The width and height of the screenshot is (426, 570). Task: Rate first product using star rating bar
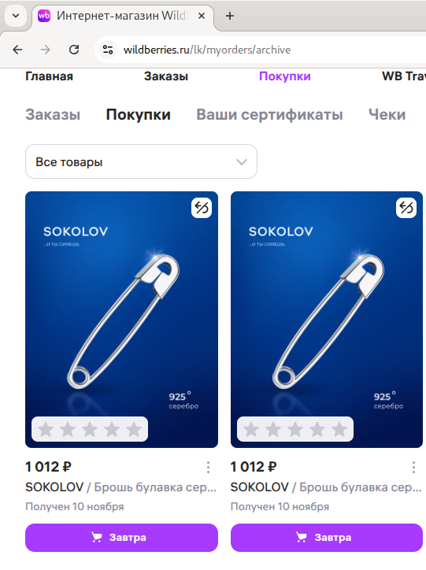point(90,429)
